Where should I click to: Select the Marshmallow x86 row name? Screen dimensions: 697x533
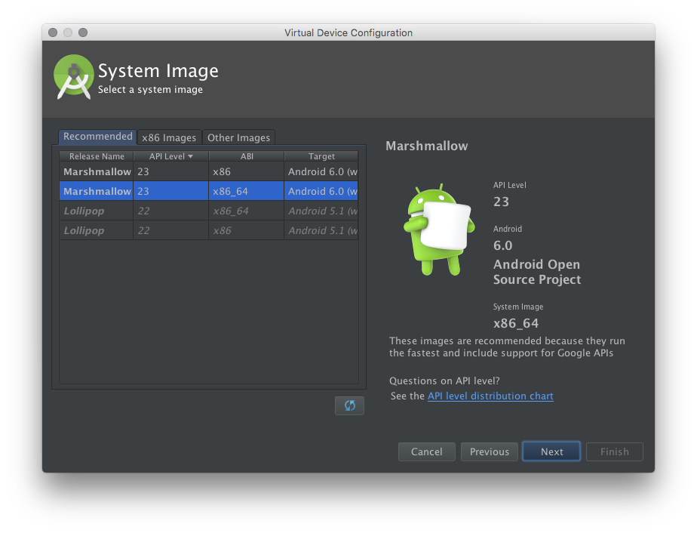(x=97, y=171)
